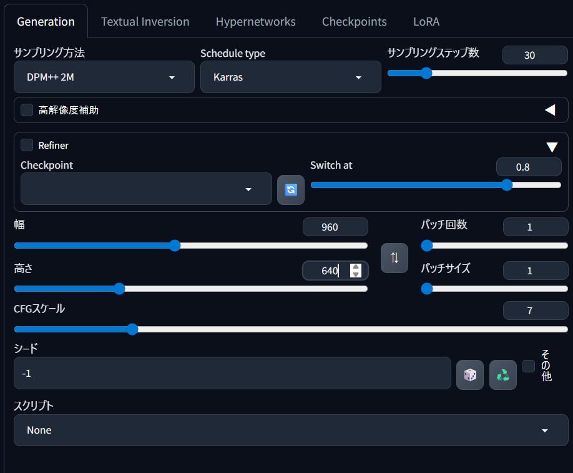The width and height of the screenshot is (573, 473).
Task: Enable the Refiner checkbox
Action: tap(27, 145)
